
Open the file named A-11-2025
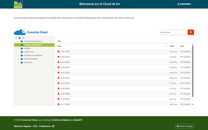click(x=65, y=105)
